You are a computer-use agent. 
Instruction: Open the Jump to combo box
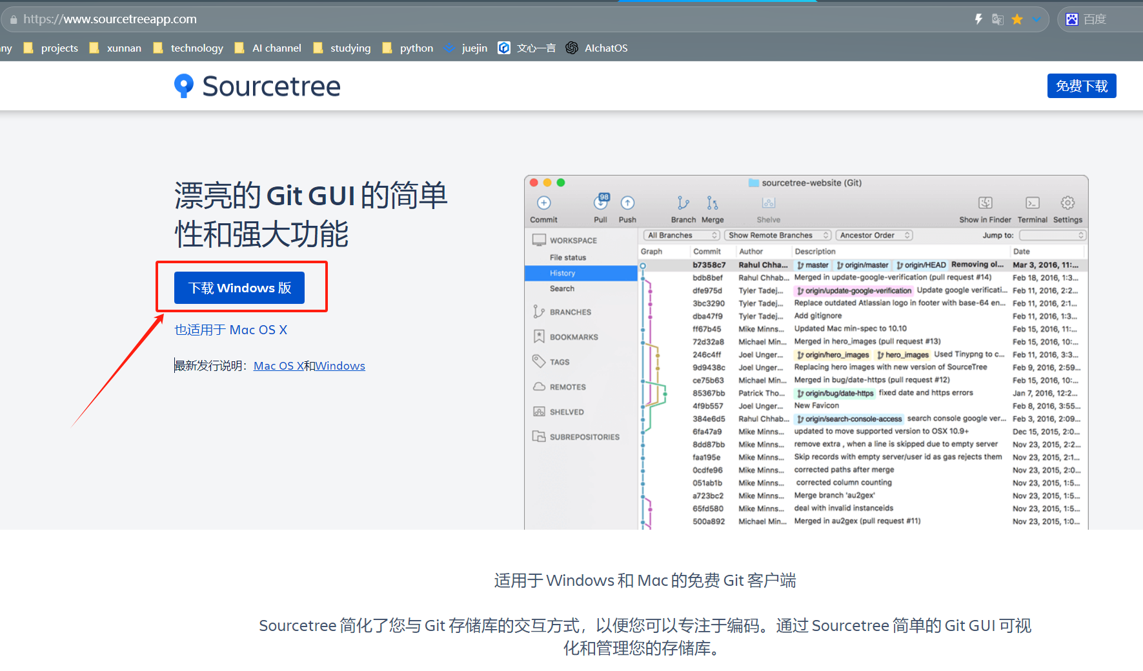(1053, 235)
